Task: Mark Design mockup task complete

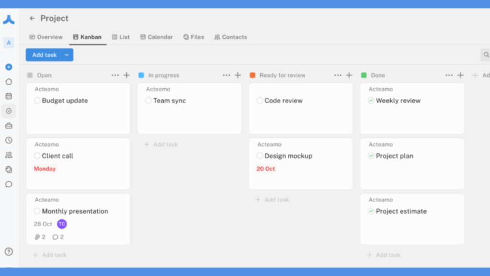Action: coord(259,156)
